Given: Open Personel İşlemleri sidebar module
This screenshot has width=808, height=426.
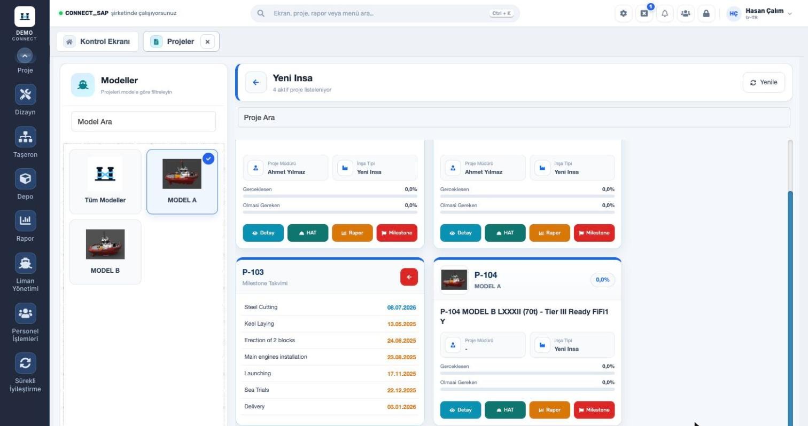Looking at the screenshot, I should tap(25, 322).
